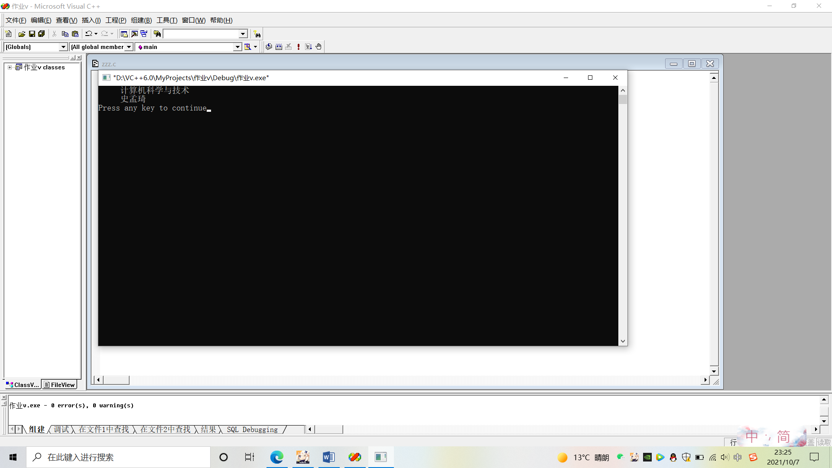
Task: Click the Compile icon in build toolbar
Action: click(269, 47)
